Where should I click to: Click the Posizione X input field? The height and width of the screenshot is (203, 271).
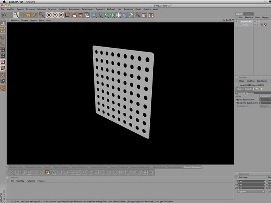[x=251, y=181]
